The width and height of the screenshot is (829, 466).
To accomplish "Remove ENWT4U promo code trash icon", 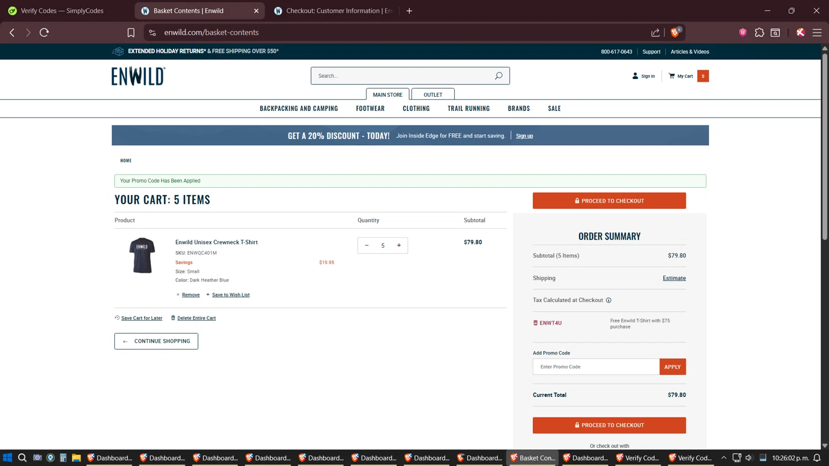I will (535, 323).
